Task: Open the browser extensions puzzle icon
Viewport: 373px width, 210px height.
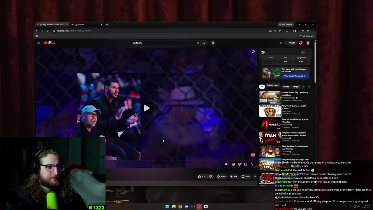Action: tap(287, 31)
